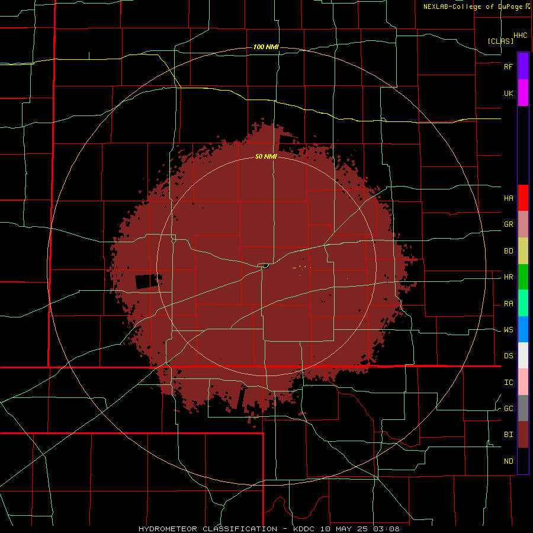The image size is (533, 533).
Task: Click the RF purple legend color block
Action: 523,66
